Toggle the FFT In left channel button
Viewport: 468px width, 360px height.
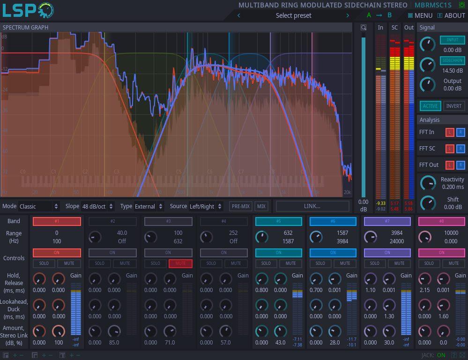pos(449,132)
